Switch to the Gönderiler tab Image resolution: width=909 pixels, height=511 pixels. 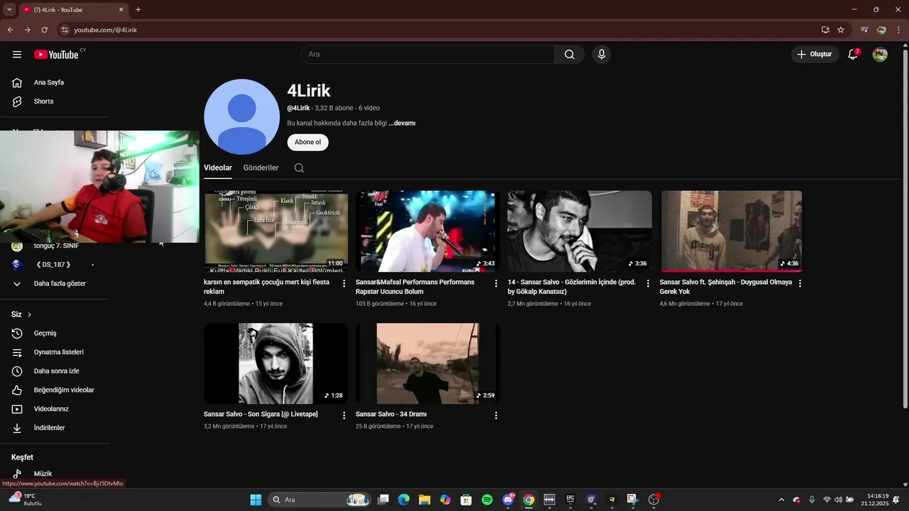click(261, 168)
